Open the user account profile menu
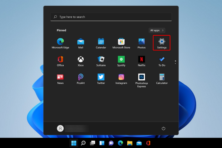 coord(60,128)
